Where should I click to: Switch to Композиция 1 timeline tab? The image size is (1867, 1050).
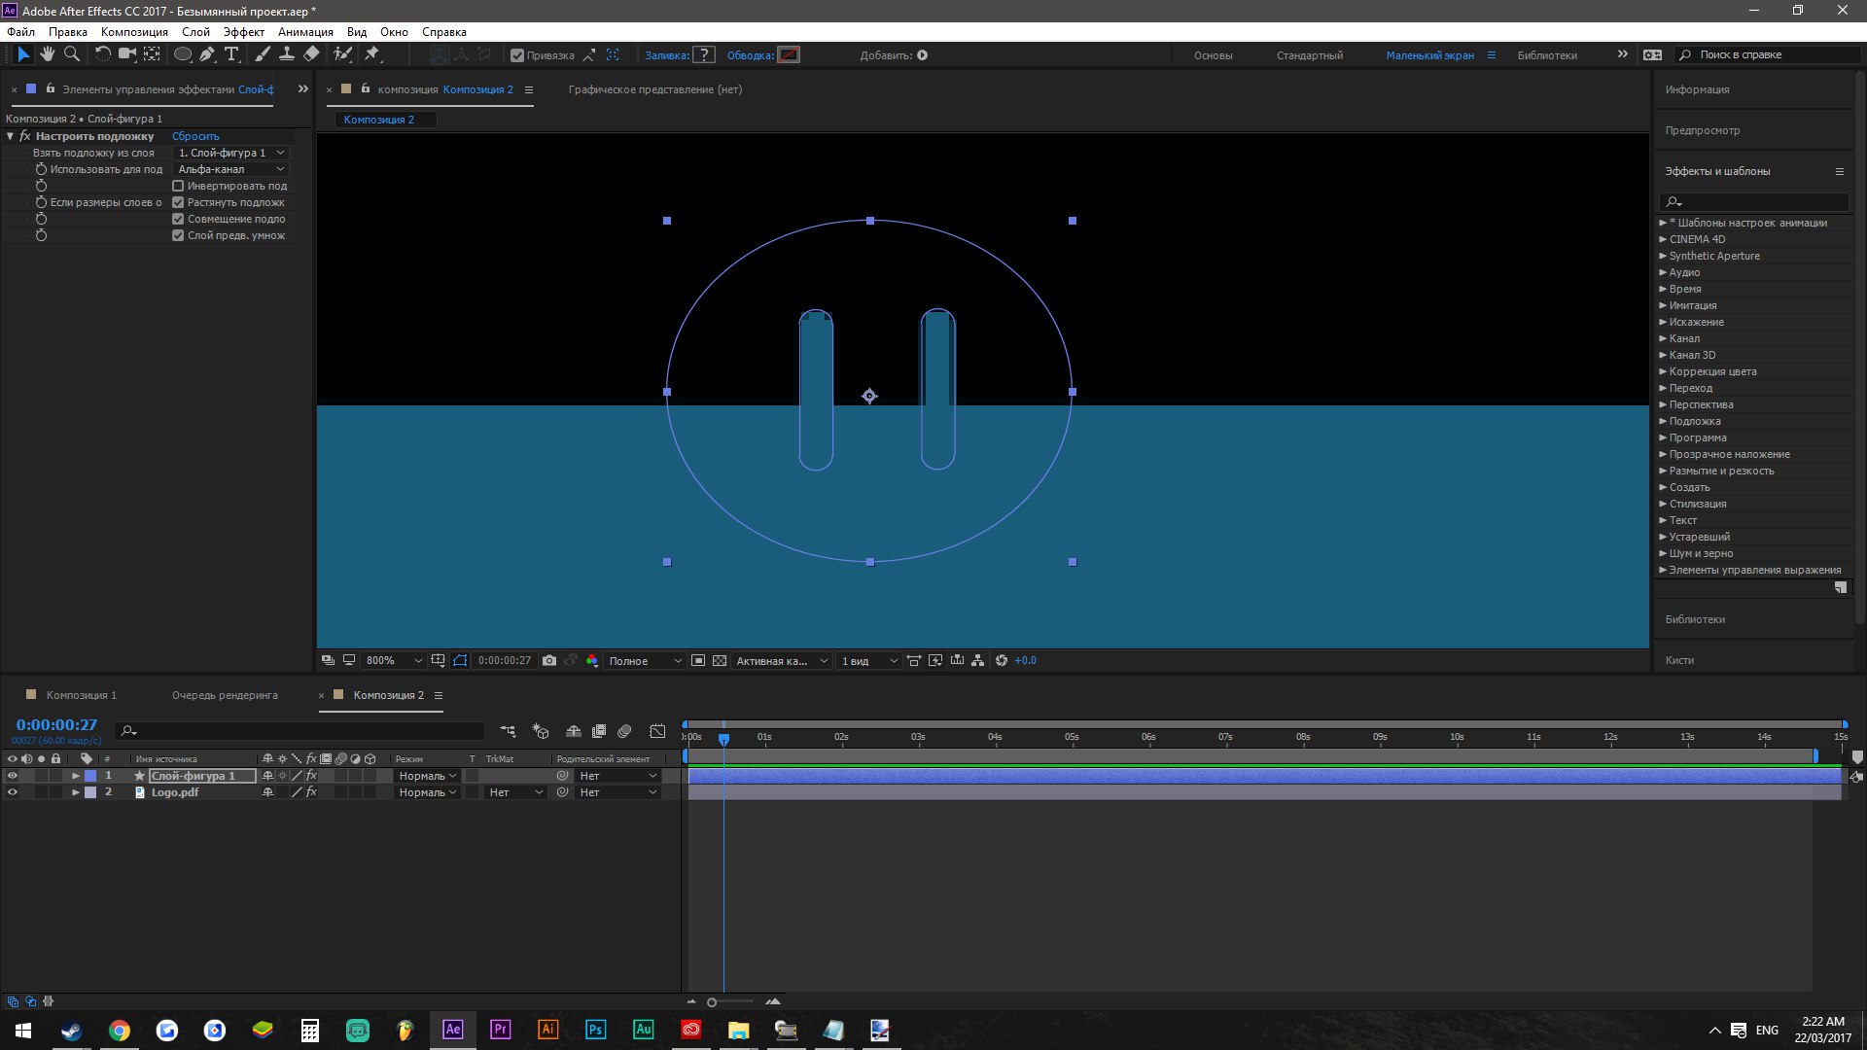[81, 695]
